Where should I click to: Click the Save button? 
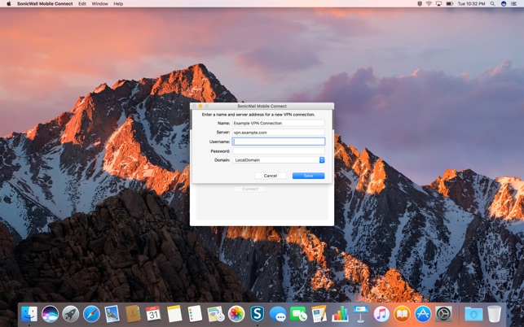coord(308,176)
